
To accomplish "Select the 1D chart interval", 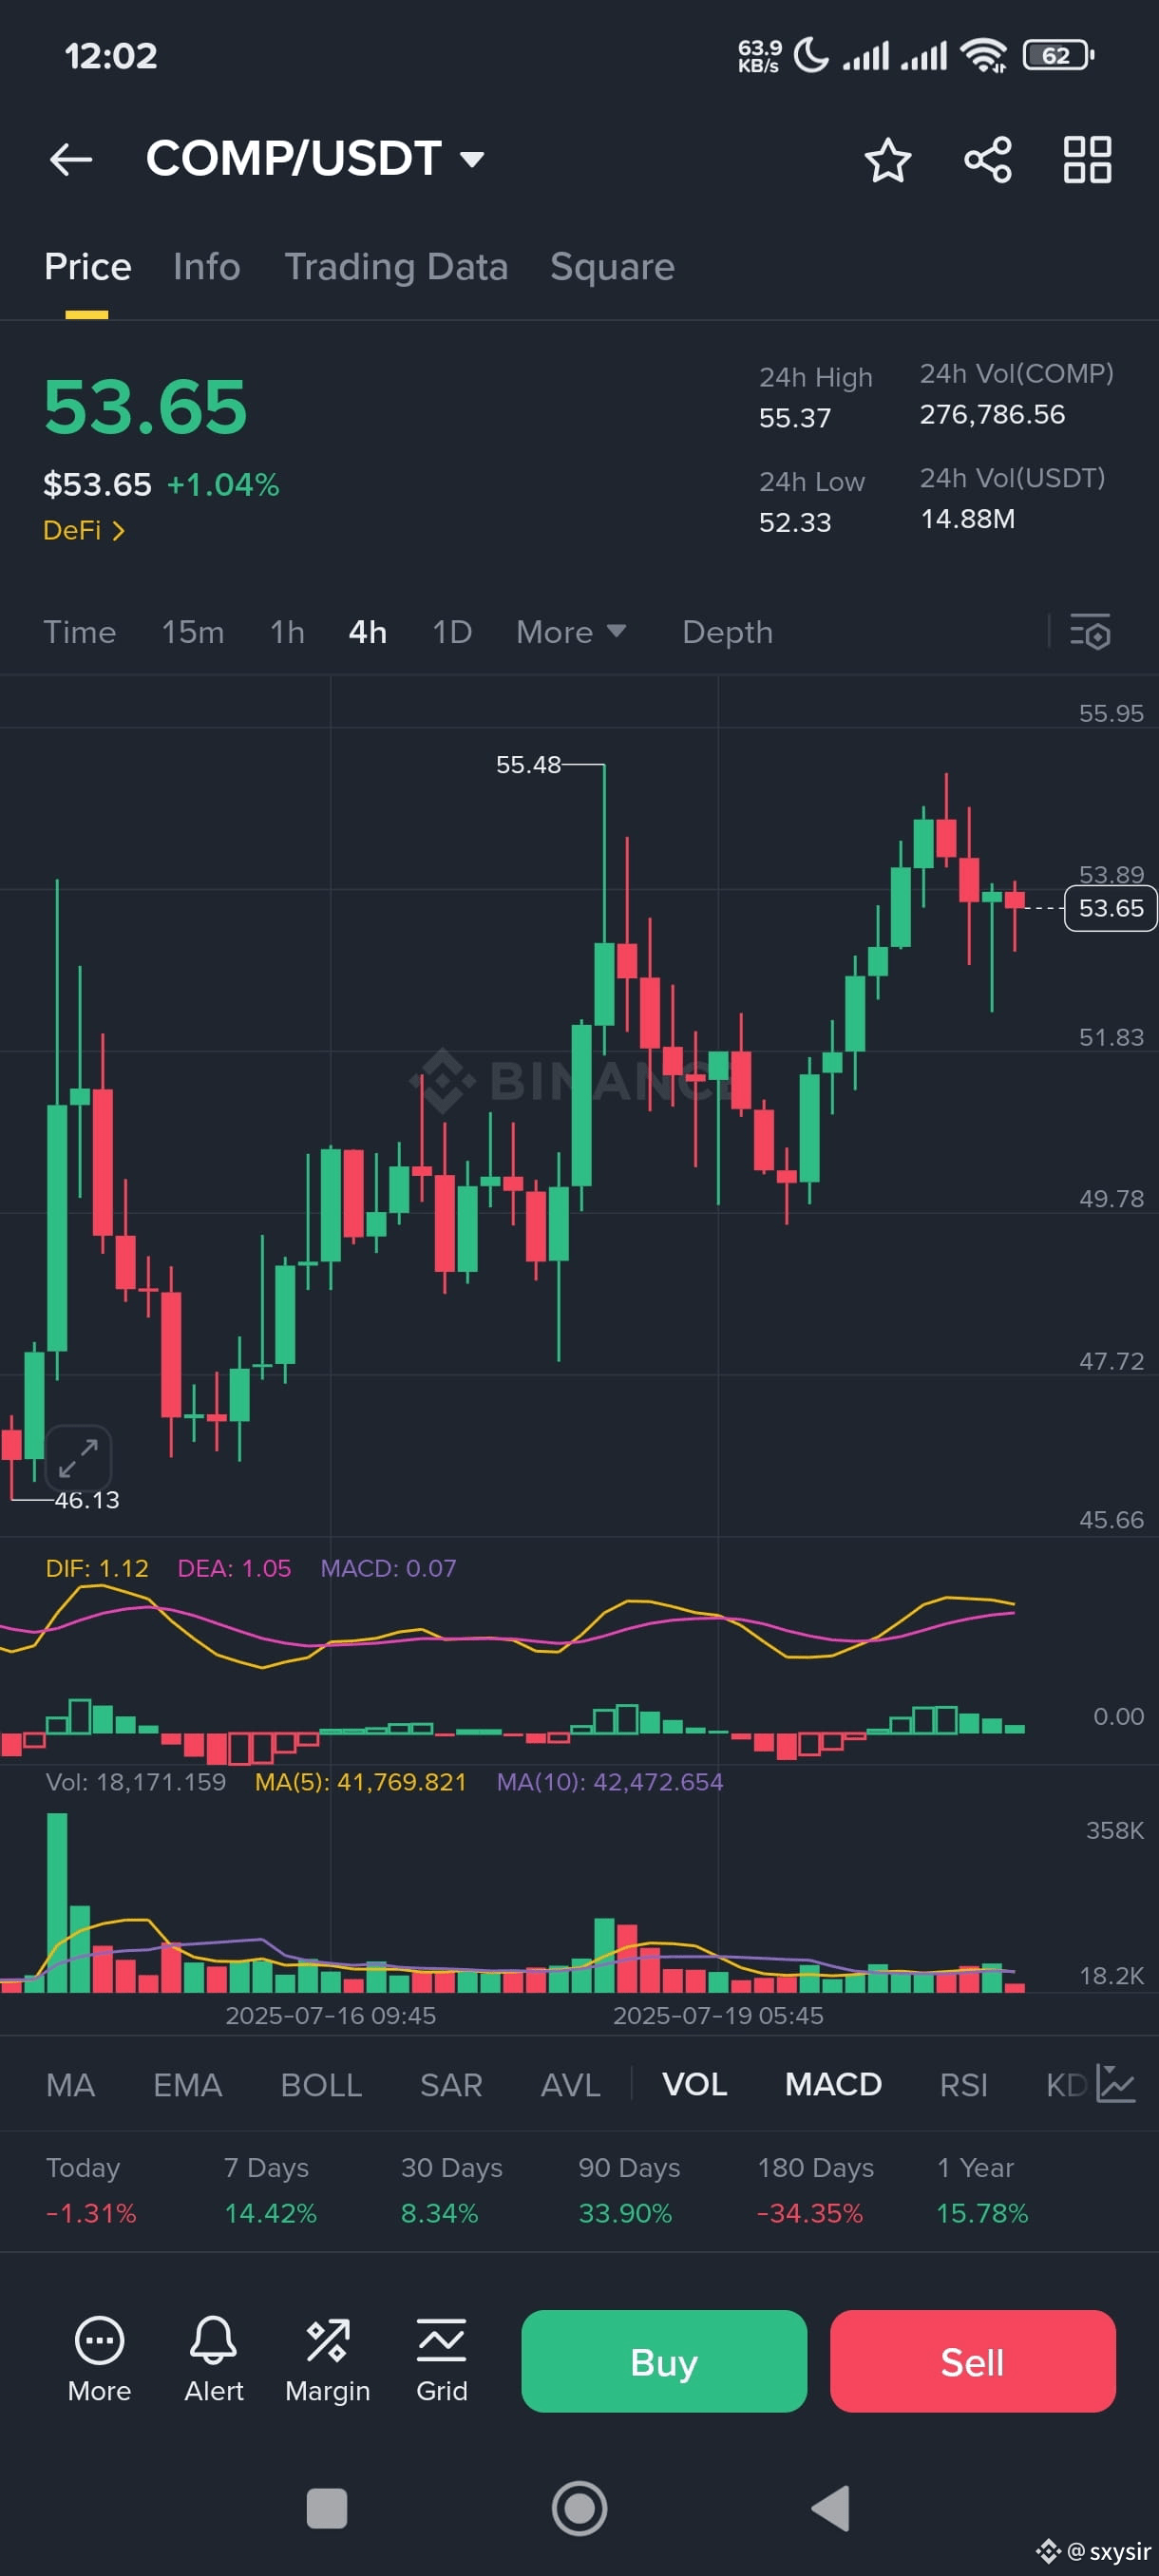I will (x=451, y=632).
